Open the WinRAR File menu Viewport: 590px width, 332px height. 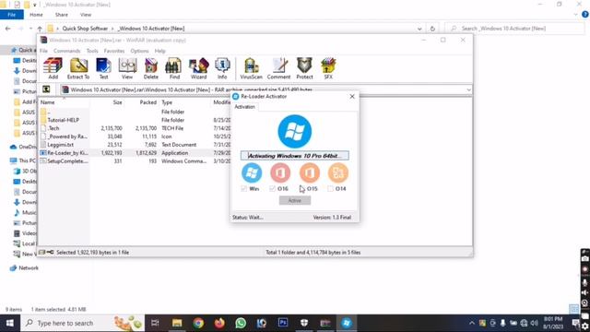(43, 51)
